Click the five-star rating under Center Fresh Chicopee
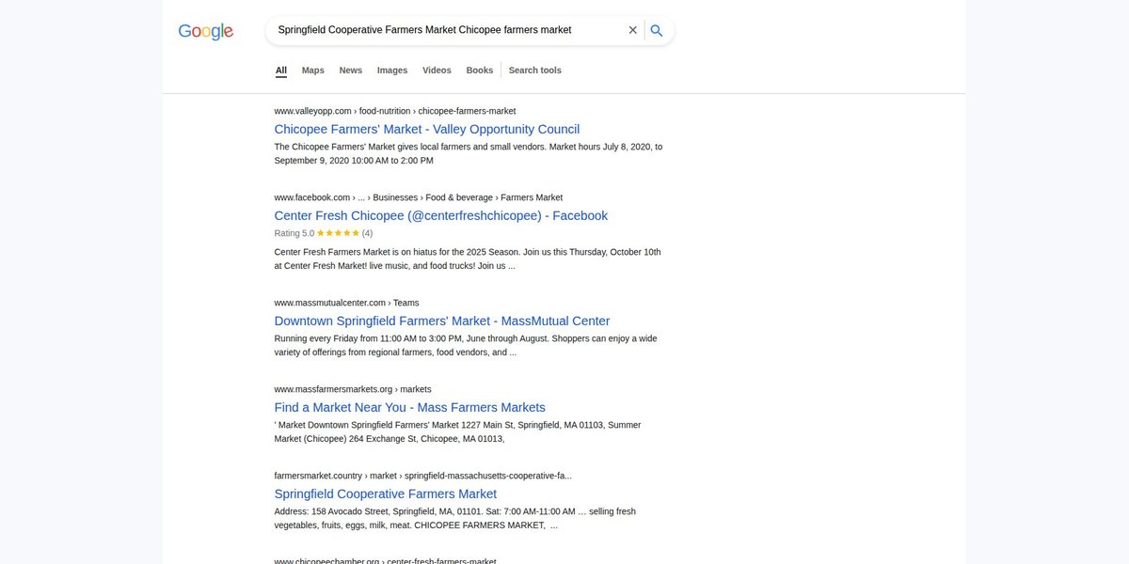 coord(338,233)
